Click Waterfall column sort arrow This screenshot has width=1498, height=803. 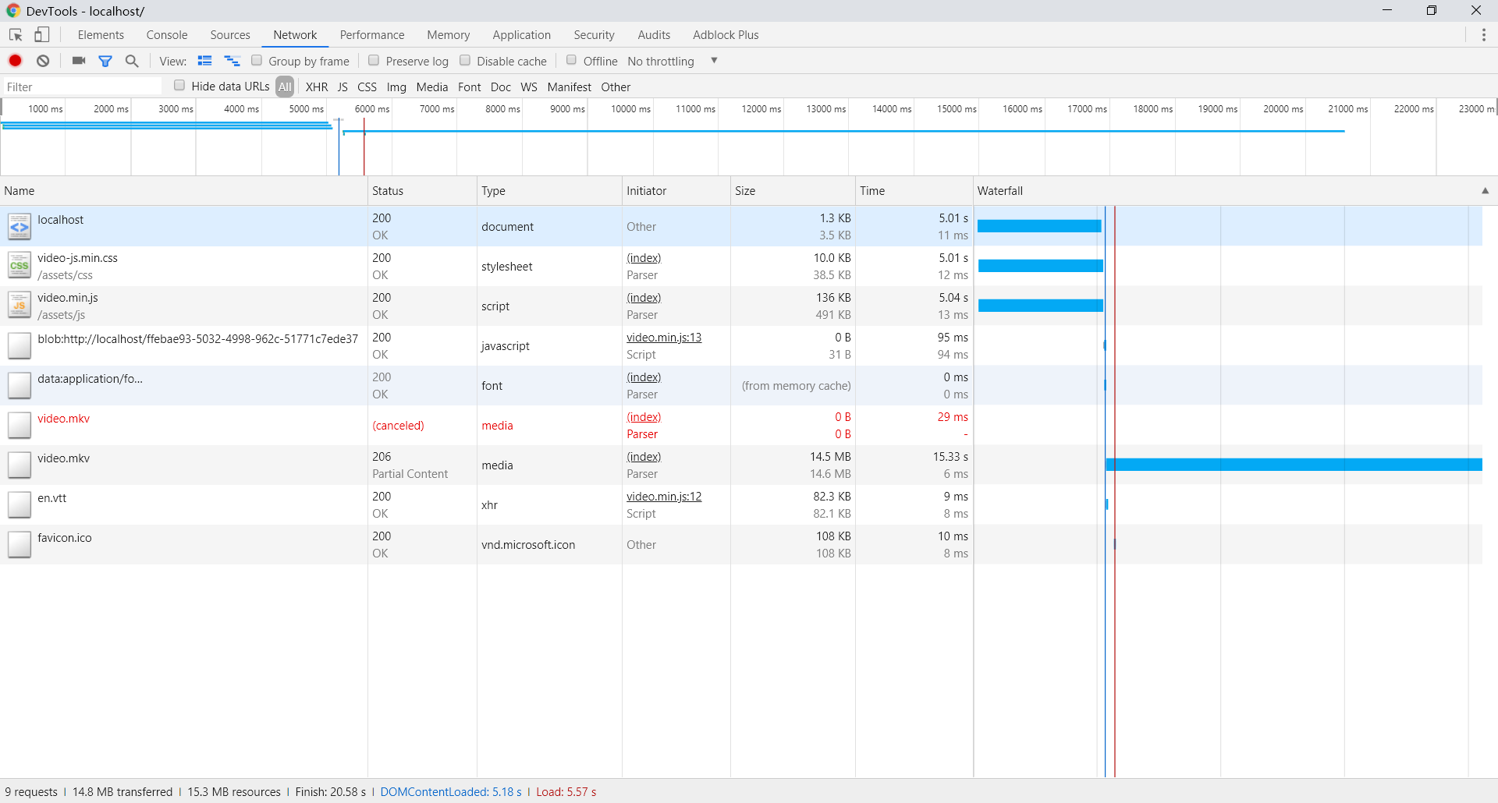point(1485,191)
